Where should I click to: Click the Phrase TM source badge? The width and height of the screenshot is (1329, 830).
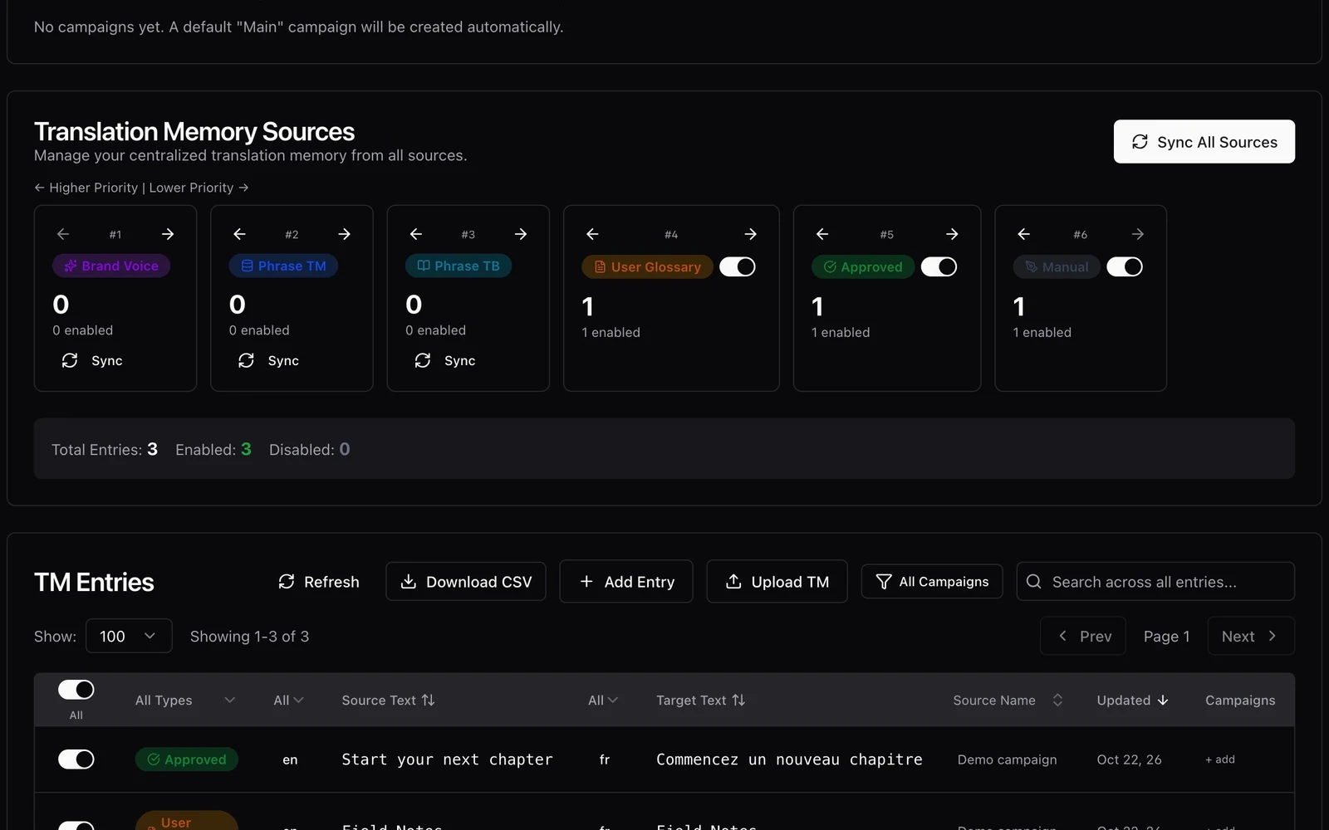pos(283,266)
